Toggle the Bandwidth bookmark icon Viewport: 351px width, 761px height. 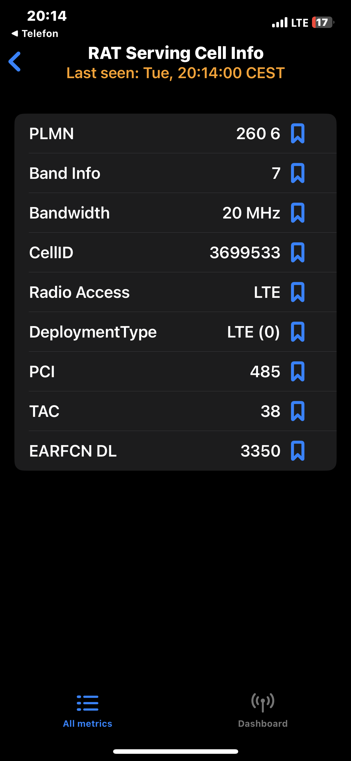click(298, 213)
